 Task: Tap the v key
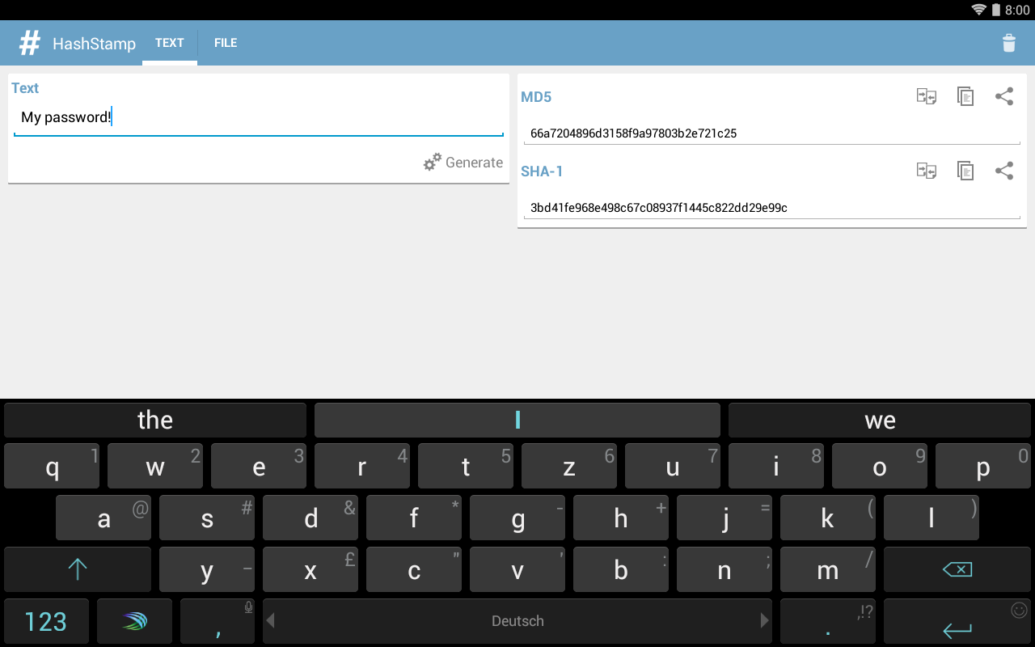[517, 569]
